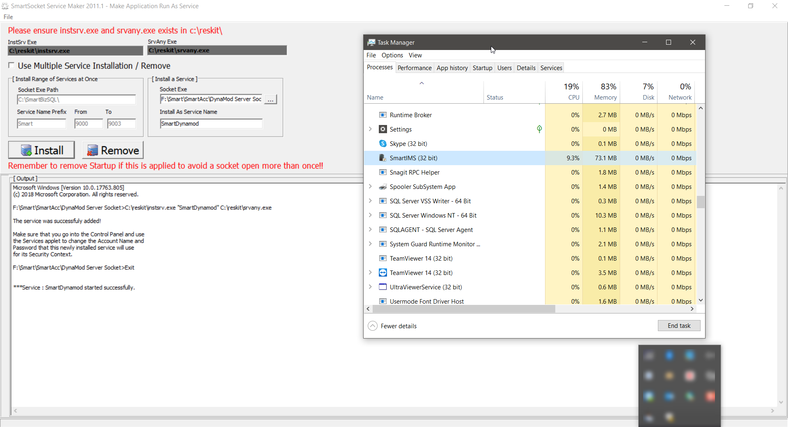The height and width of the screenshot is (427, 788).
Task: Click the Task Manager title bar icon
Action: (371, 42)
